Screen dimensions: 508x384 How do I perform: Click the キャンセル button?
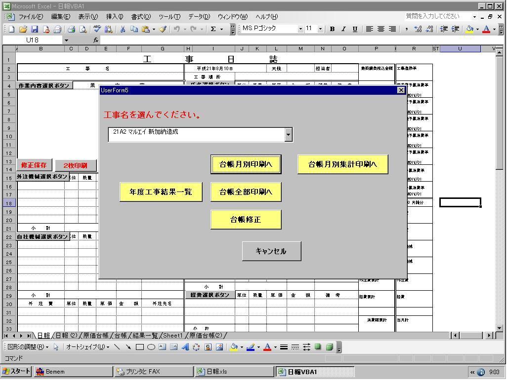coord(271,251)
